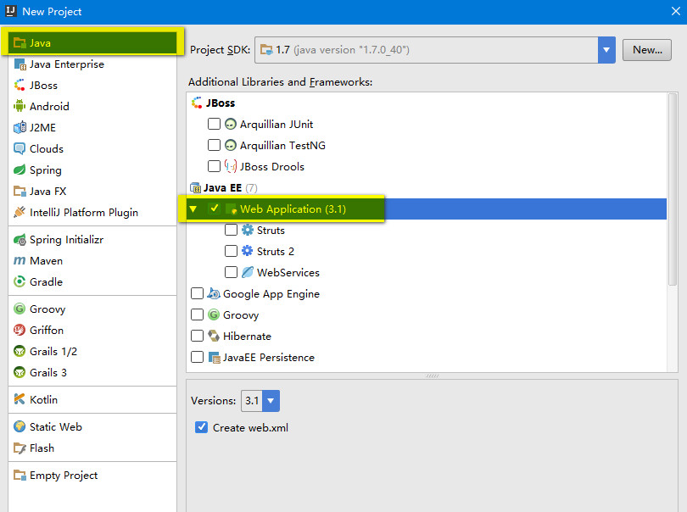
Task: Enable the Arquillian JUnit checkbox
Action: [x=214, y=124]
